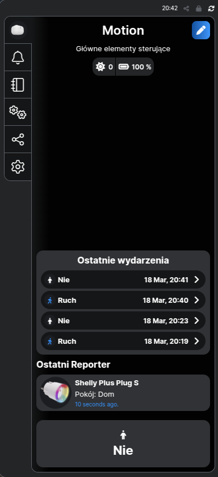Click the blue pencil edit button
Image resolution: width=218 pixels, height=477 pixels.
[x=201, y=30]
